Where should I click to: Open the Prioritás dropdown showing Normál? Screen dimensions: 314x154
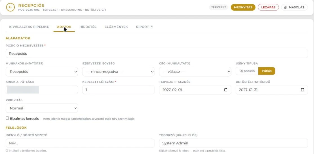(42, 108)
